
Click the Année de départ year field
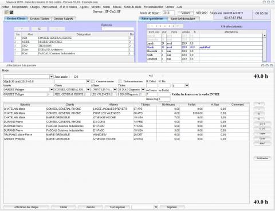point(168,13)
